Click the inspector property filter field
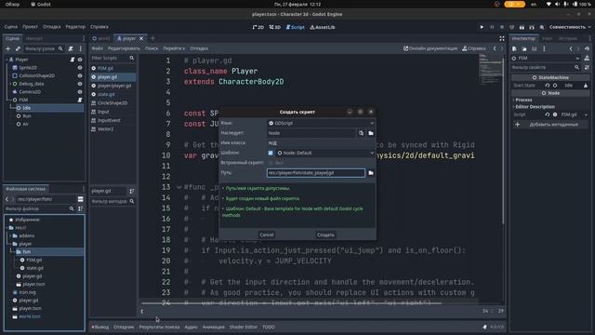The width and height of the screenshot is (595, 335). tap(546, 67)
